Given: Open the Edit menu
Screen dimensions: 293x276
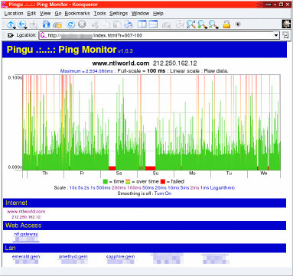Looking at the screenshot, I should tap(31, 14).
